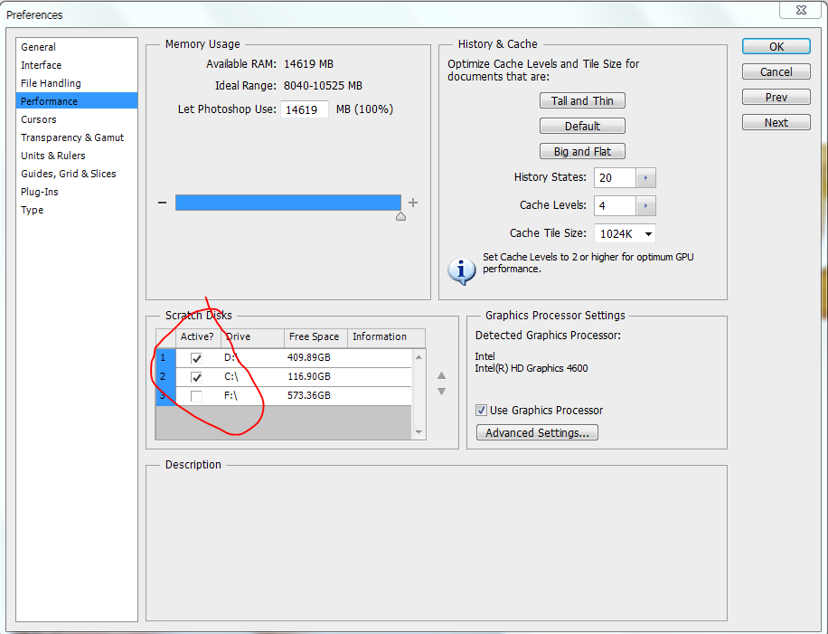Move selected scratch disk up with arrow
This screenshot has width=828, height=634.
441,375
